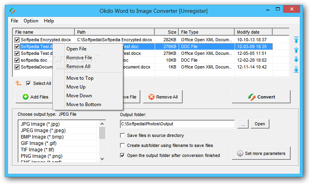Click the move-up arrow icon
The height and width of the screenshot is (185, 311).
click(296, 50)
